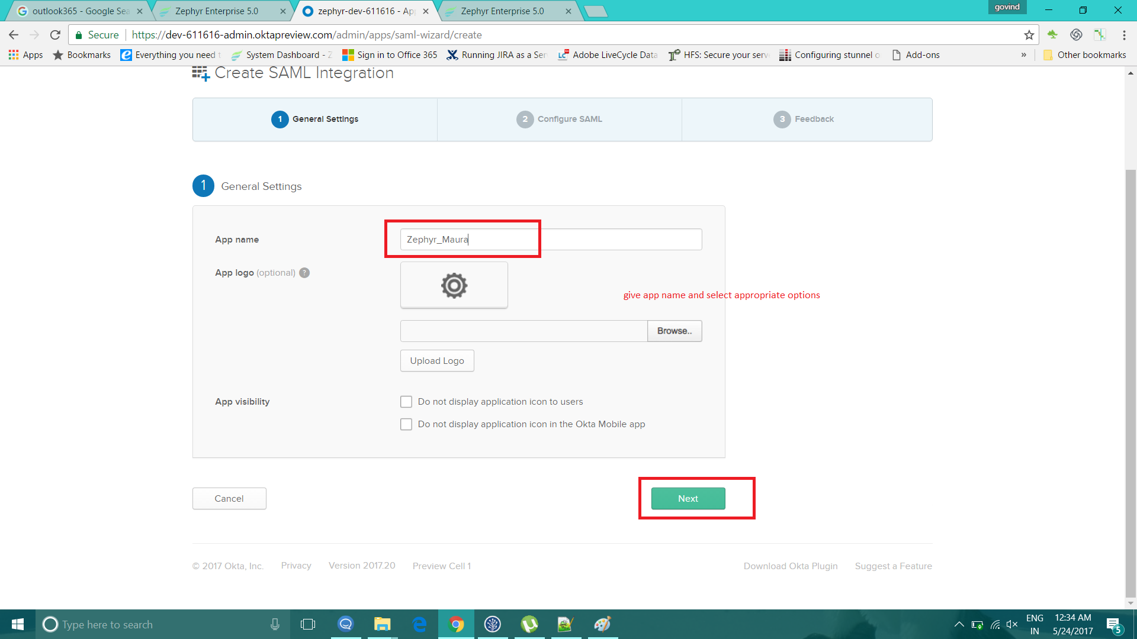Open Microsoft Edge from the taskbar
The image size is (1137, 639).
coord(419,624)
